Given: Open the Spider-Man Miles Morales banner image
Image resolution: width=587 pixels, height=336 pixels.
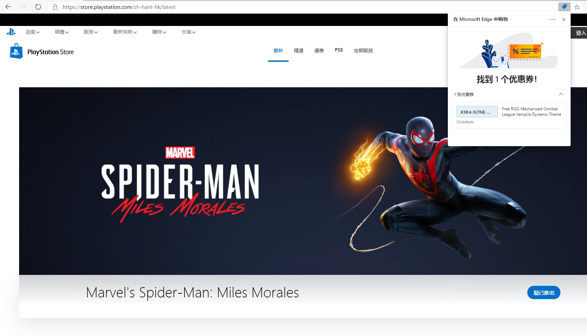Looking at the screenshot, I should 303,181.
